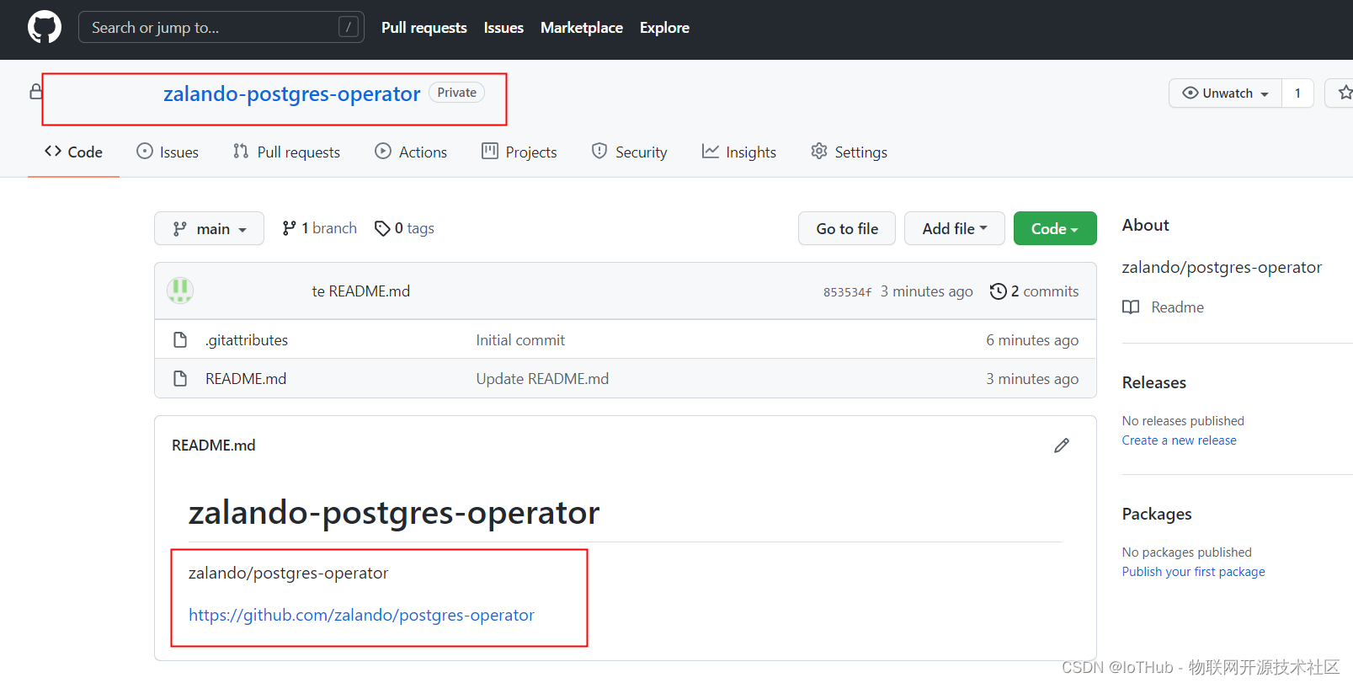The height and width of the screenshot is (683, 1353).
Task: Click the history clock icon
Action: (x=999, y=291)
